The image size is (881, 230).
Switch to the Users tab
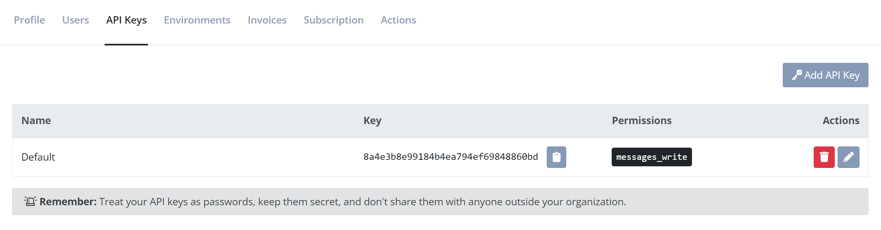pos(75,20)
